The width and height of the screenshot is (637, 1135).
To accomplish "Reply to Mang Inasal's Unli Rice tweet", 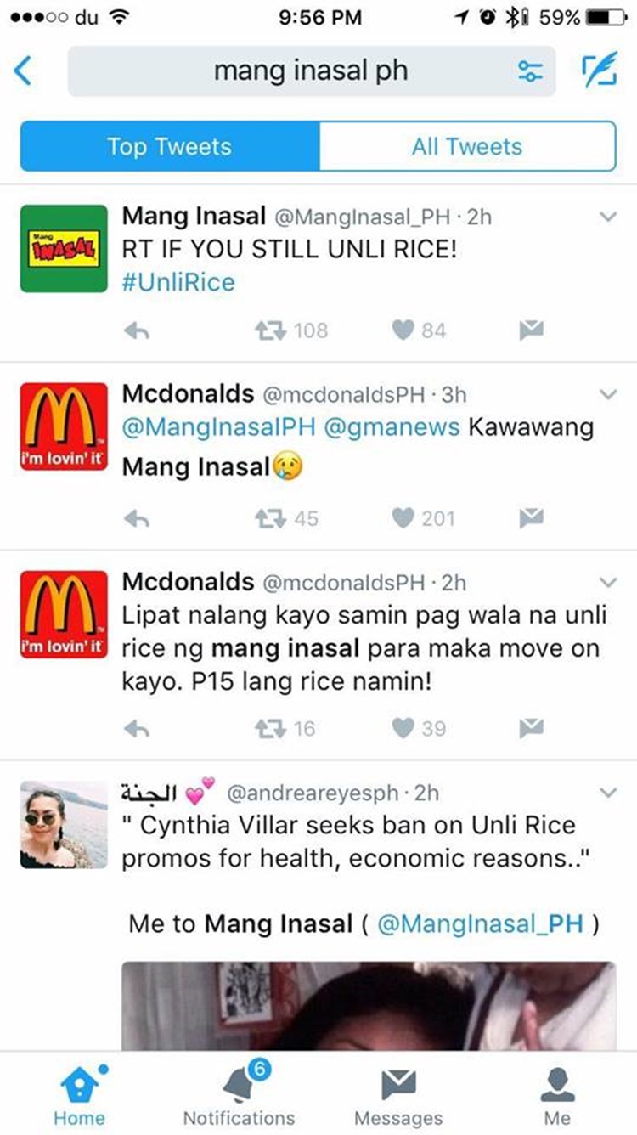I will pos(136,330).
